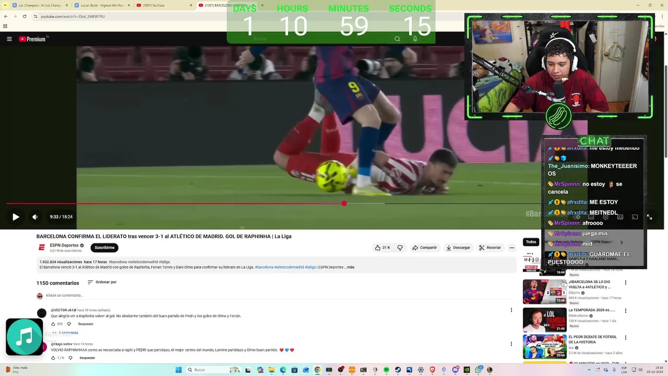Click the Descargar download button
The height and width of the screenshot is (376, 668).
point(458,248)
